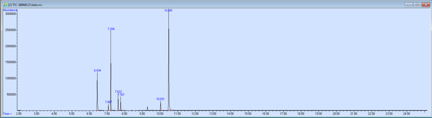The image size is (432, 118).
Task: Click the 9.00 time axis tick
Action: point(142,114)
